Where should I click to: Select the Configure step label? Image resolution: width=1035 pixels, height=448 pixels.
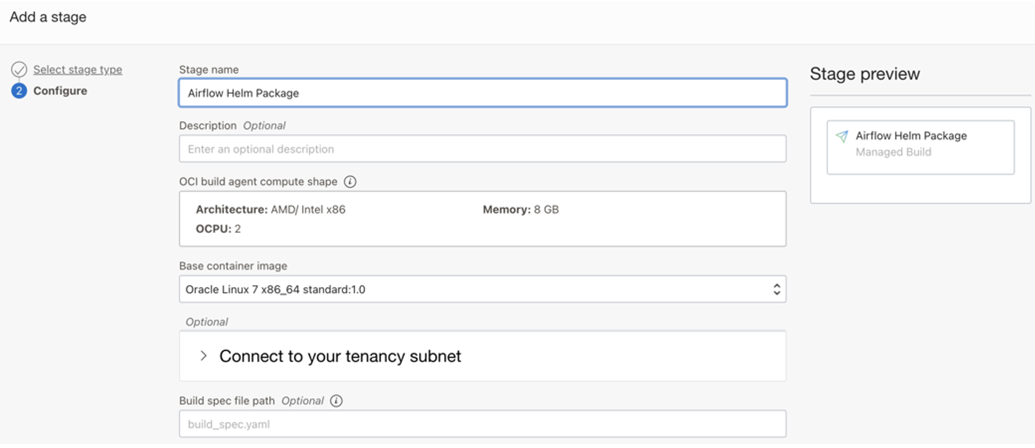(x=60, y=91)
